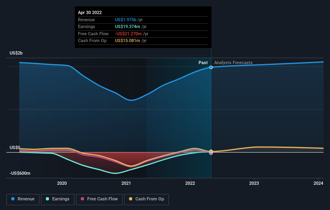Click the -US$600m y-axis label

[x=20, y=173]
